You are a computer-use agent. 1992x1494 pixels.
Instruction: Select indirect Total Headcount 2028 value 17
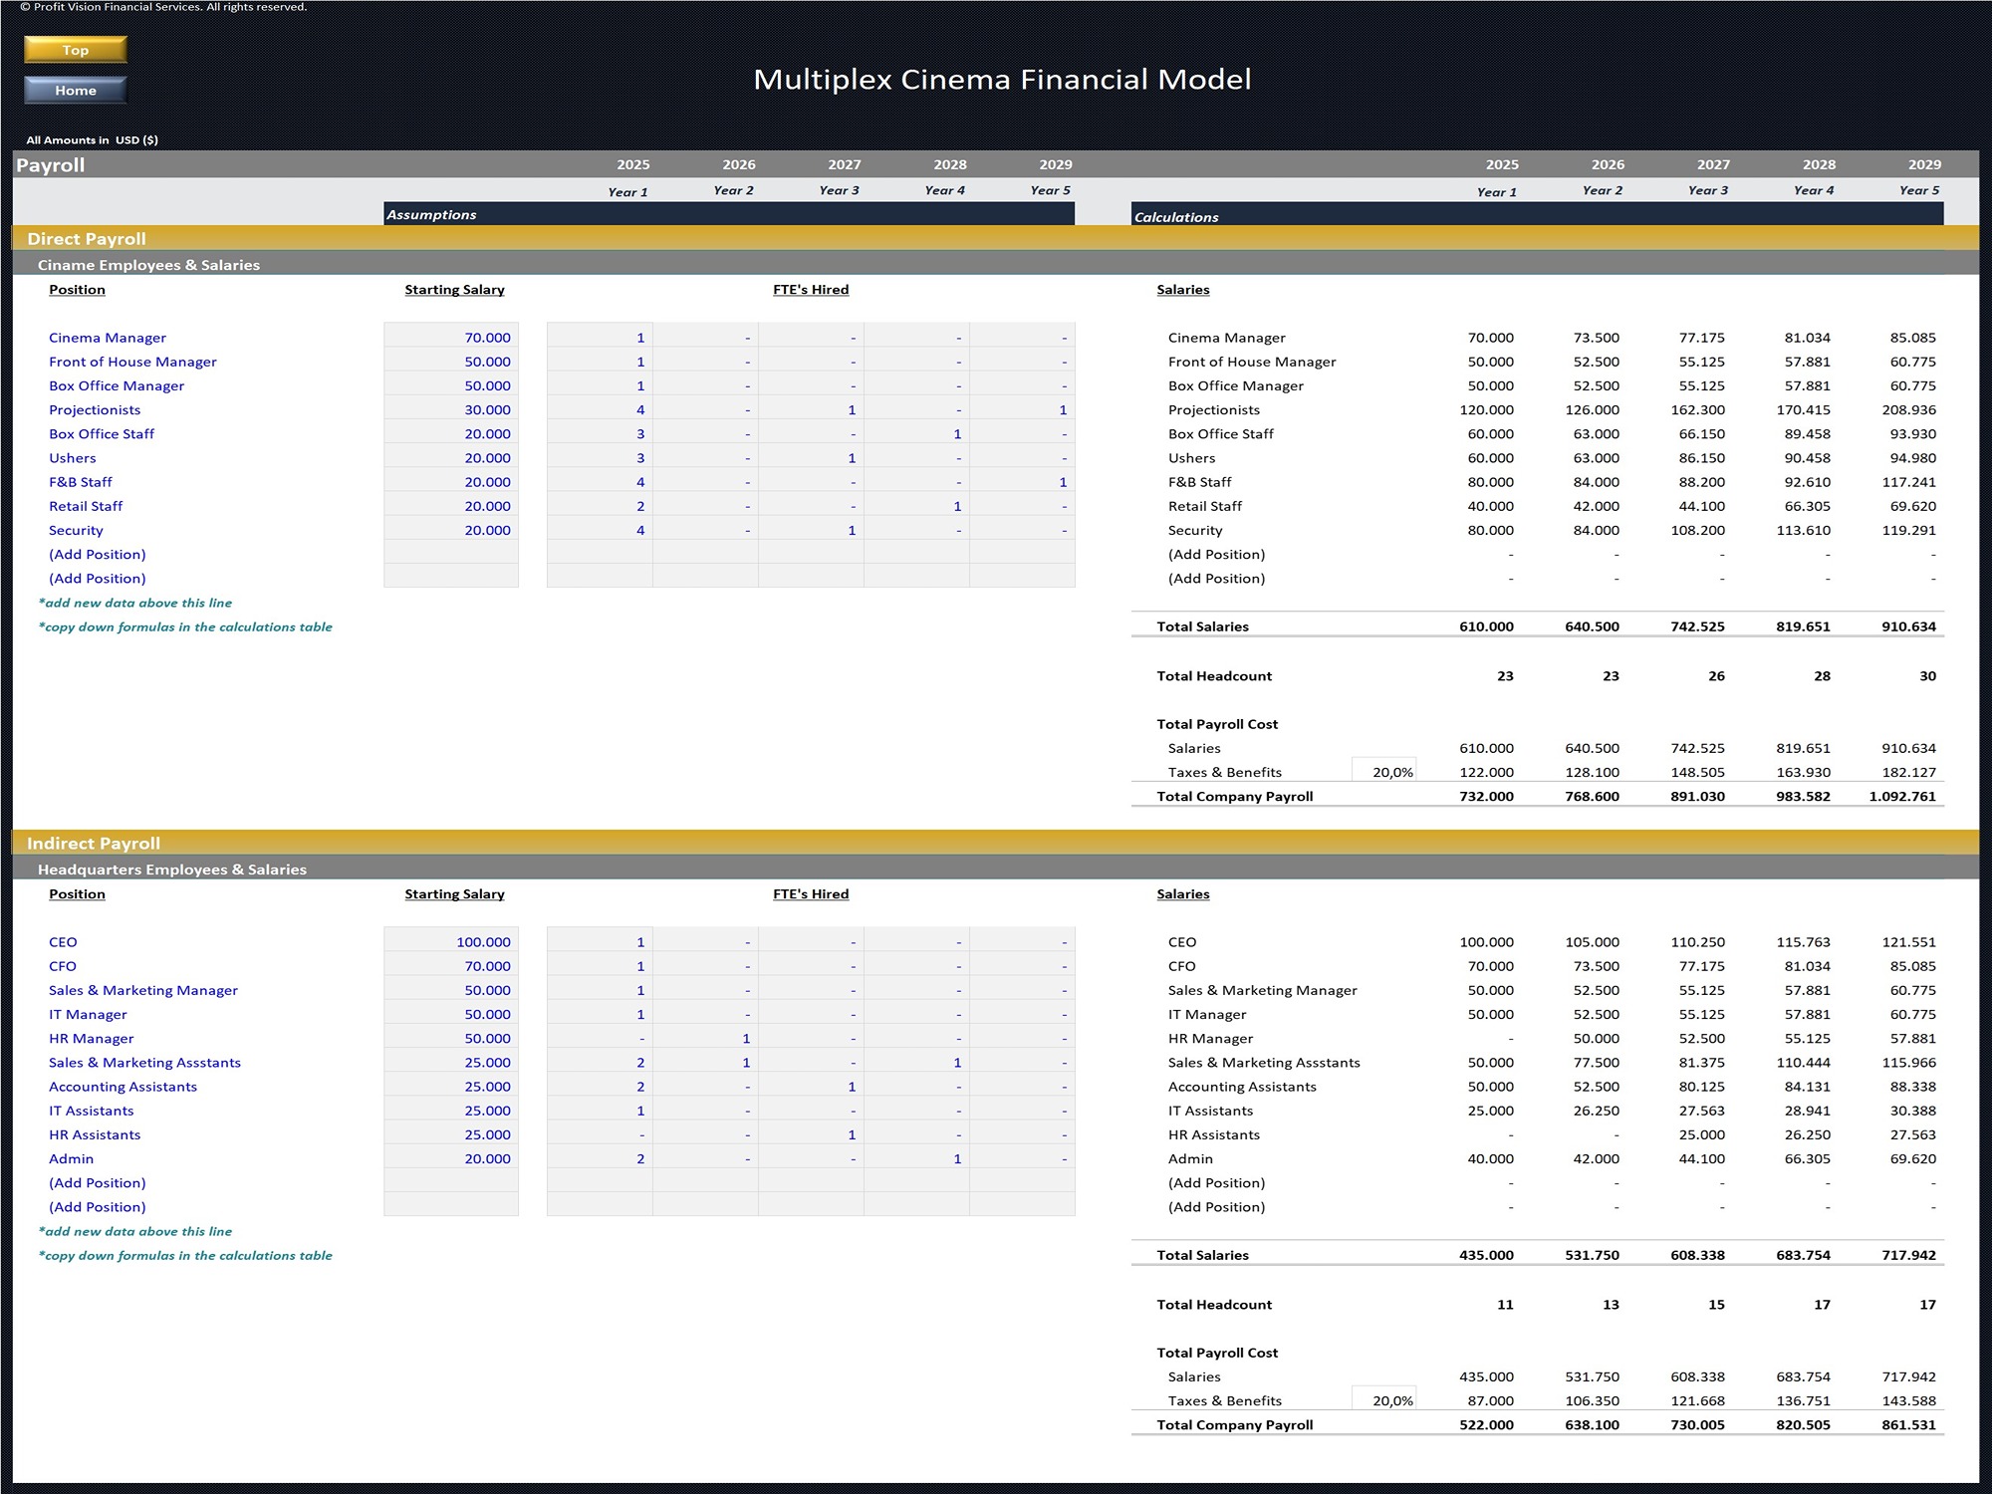1822,1305
